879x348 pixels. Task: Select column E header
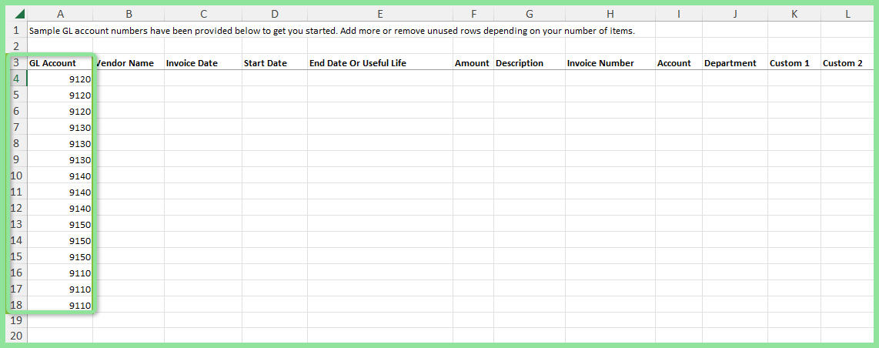point(380,13)
